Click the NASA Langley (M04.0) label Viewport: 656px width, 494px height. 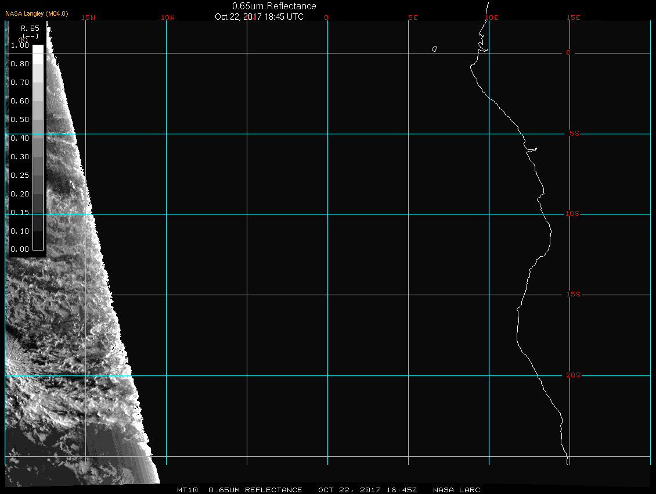[x=37, y=13]
